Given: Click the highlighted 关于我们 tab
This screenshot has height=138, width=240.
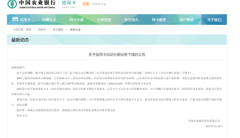Looking at the screenshot, I should point(214,20).
